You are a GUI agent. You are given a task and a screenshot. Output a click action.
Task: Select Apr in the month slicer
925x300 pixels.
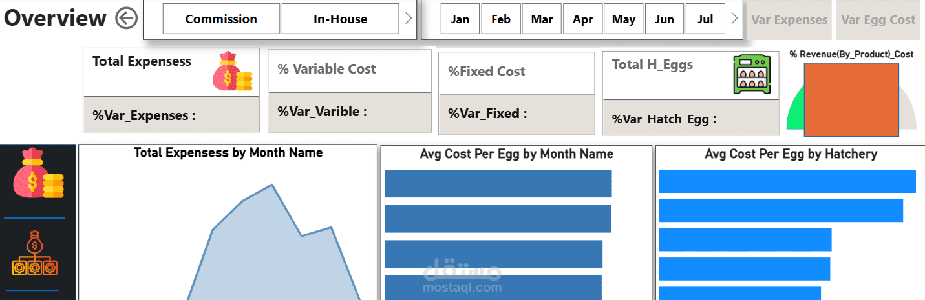[582, 19]
